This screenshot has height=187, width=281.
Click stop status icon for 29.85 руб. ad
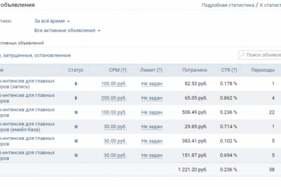tap(76, 127)
